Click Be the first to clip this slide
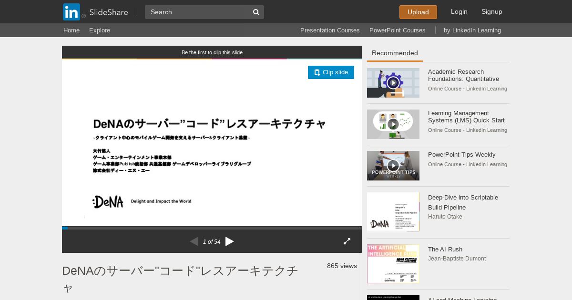The image size is (572, 300). click(212, 52)
